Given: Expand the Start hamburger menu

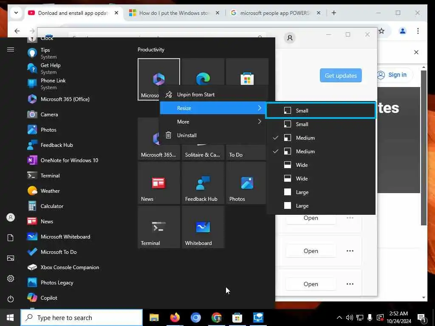Looking at the screenshot, I should (x=11, y=49).
